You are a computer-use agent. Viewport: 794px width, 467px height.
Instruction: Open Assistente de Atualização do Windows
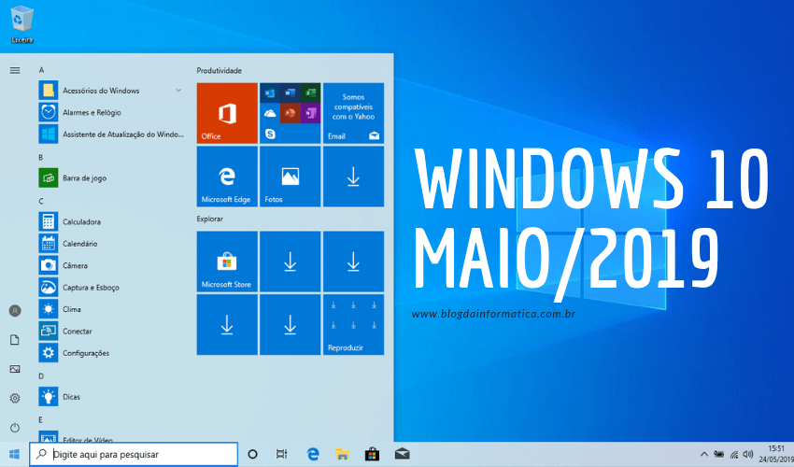pos(110,134)
